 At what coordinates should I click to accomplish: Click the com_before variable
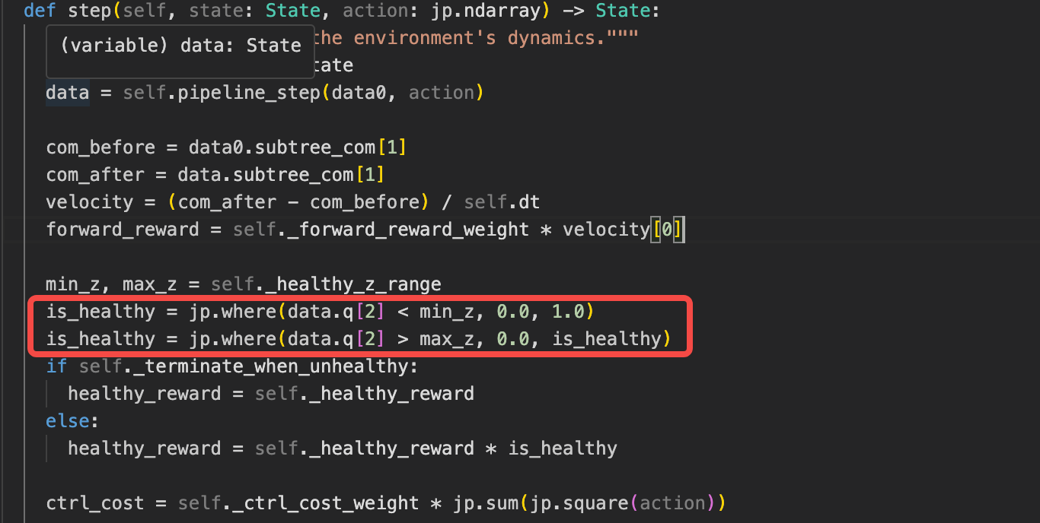[100, 147]
